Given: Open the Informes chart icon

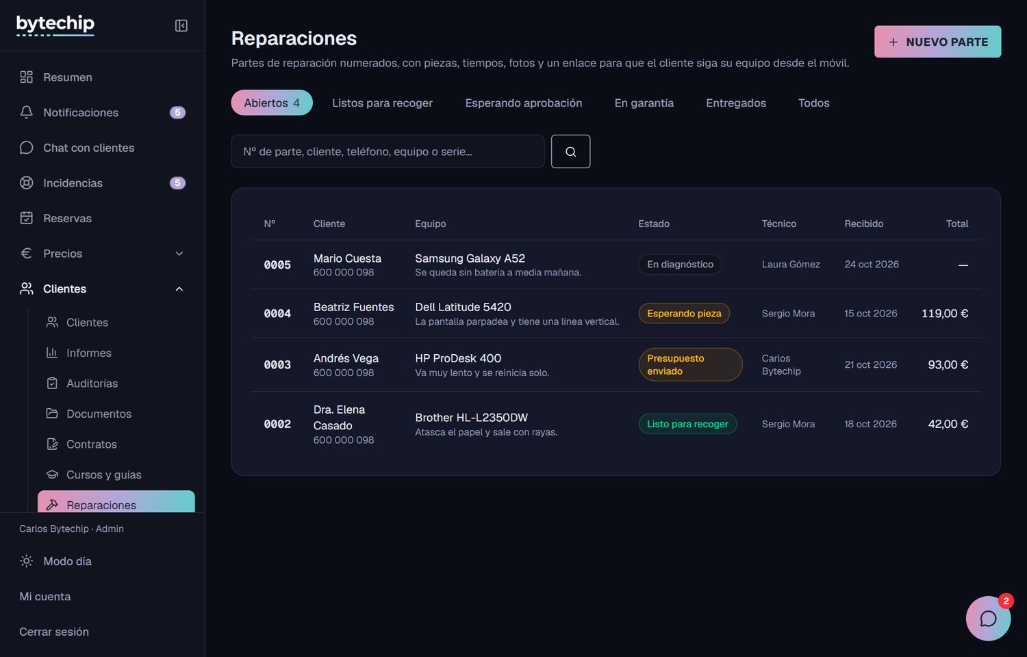Looking at the screenshot, I should (x=52, y=353).
